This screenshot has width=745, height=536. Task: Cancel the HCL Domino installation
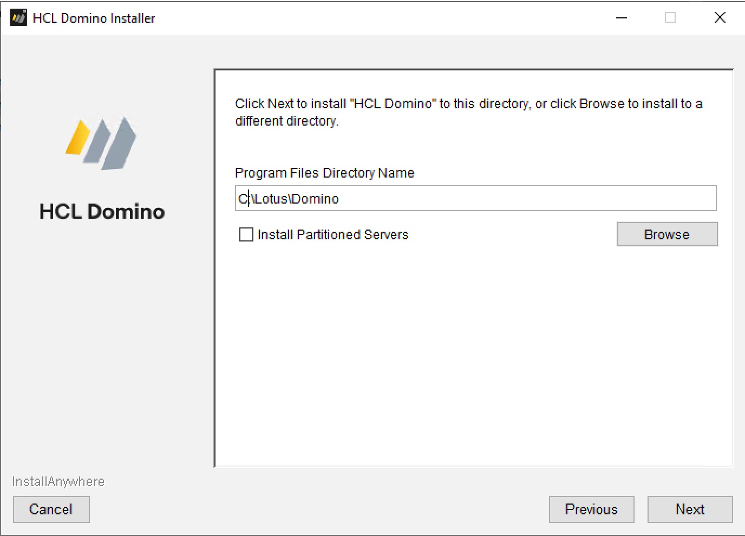point(51,509)
